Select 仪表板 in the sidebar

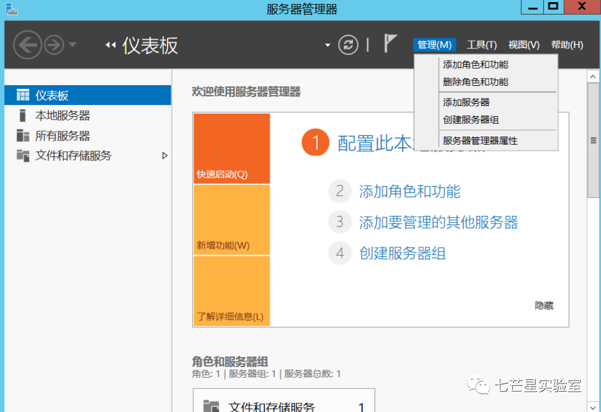coord(88,95)
